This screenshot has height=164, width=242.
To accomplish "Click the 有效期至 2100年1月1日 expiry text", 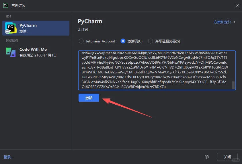I will (38, 55).
